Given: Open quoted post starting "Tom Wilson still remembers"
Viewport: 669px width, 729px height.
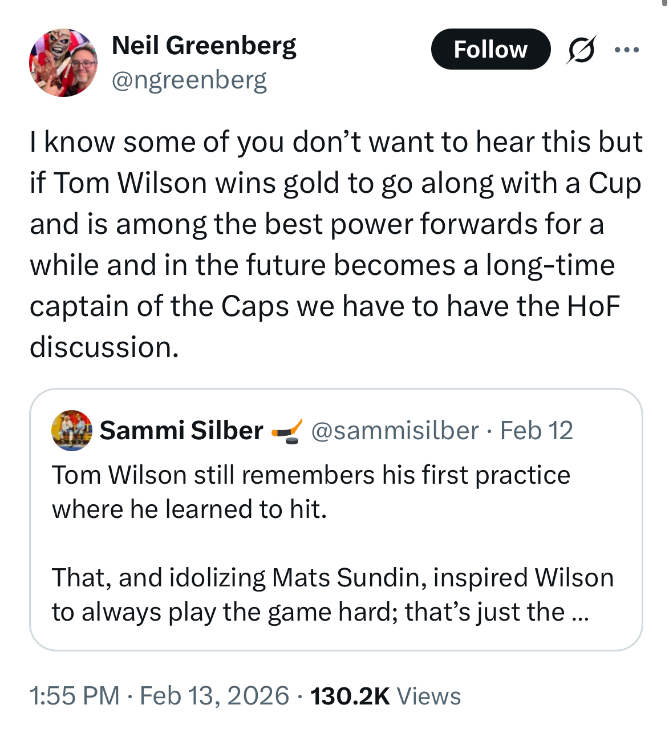Looking at the screenshot, I should pyautogui.click(x=311, y=492).
